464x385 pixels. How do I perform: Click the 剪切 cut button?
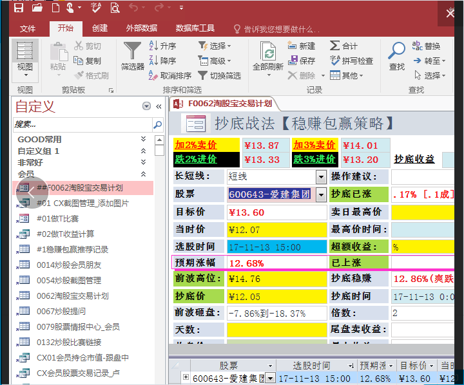pos(88,46)
